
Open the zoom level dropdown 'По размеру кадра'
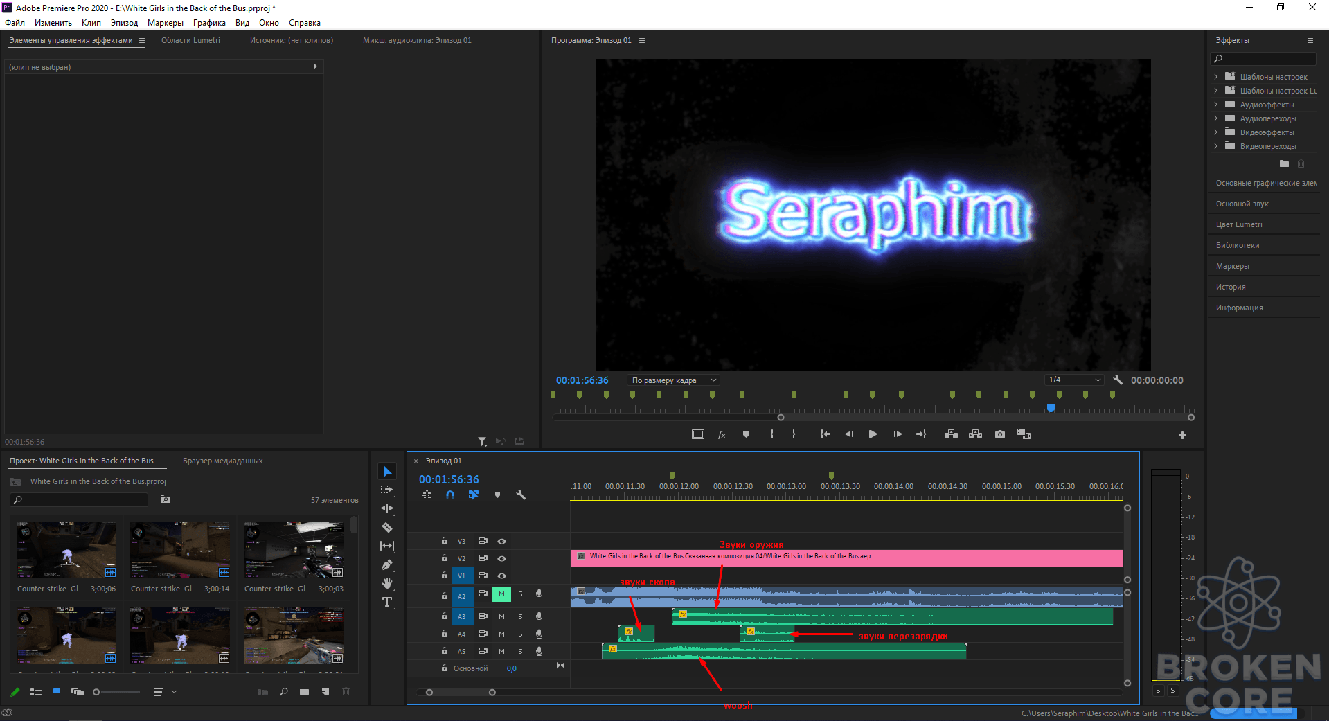[x=673, y=380]
